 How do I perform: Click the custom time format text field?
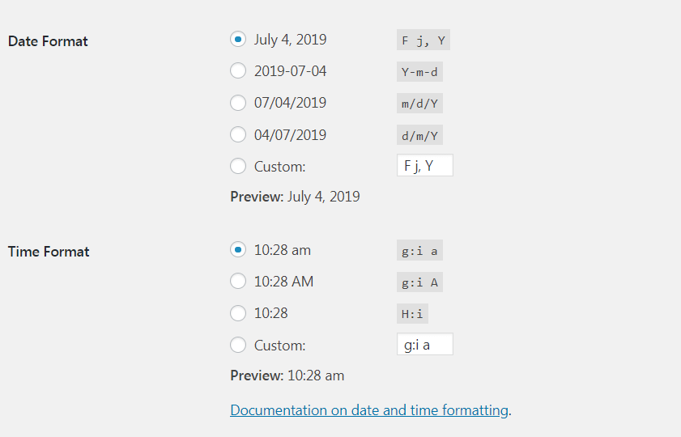[x=424, y=345]
